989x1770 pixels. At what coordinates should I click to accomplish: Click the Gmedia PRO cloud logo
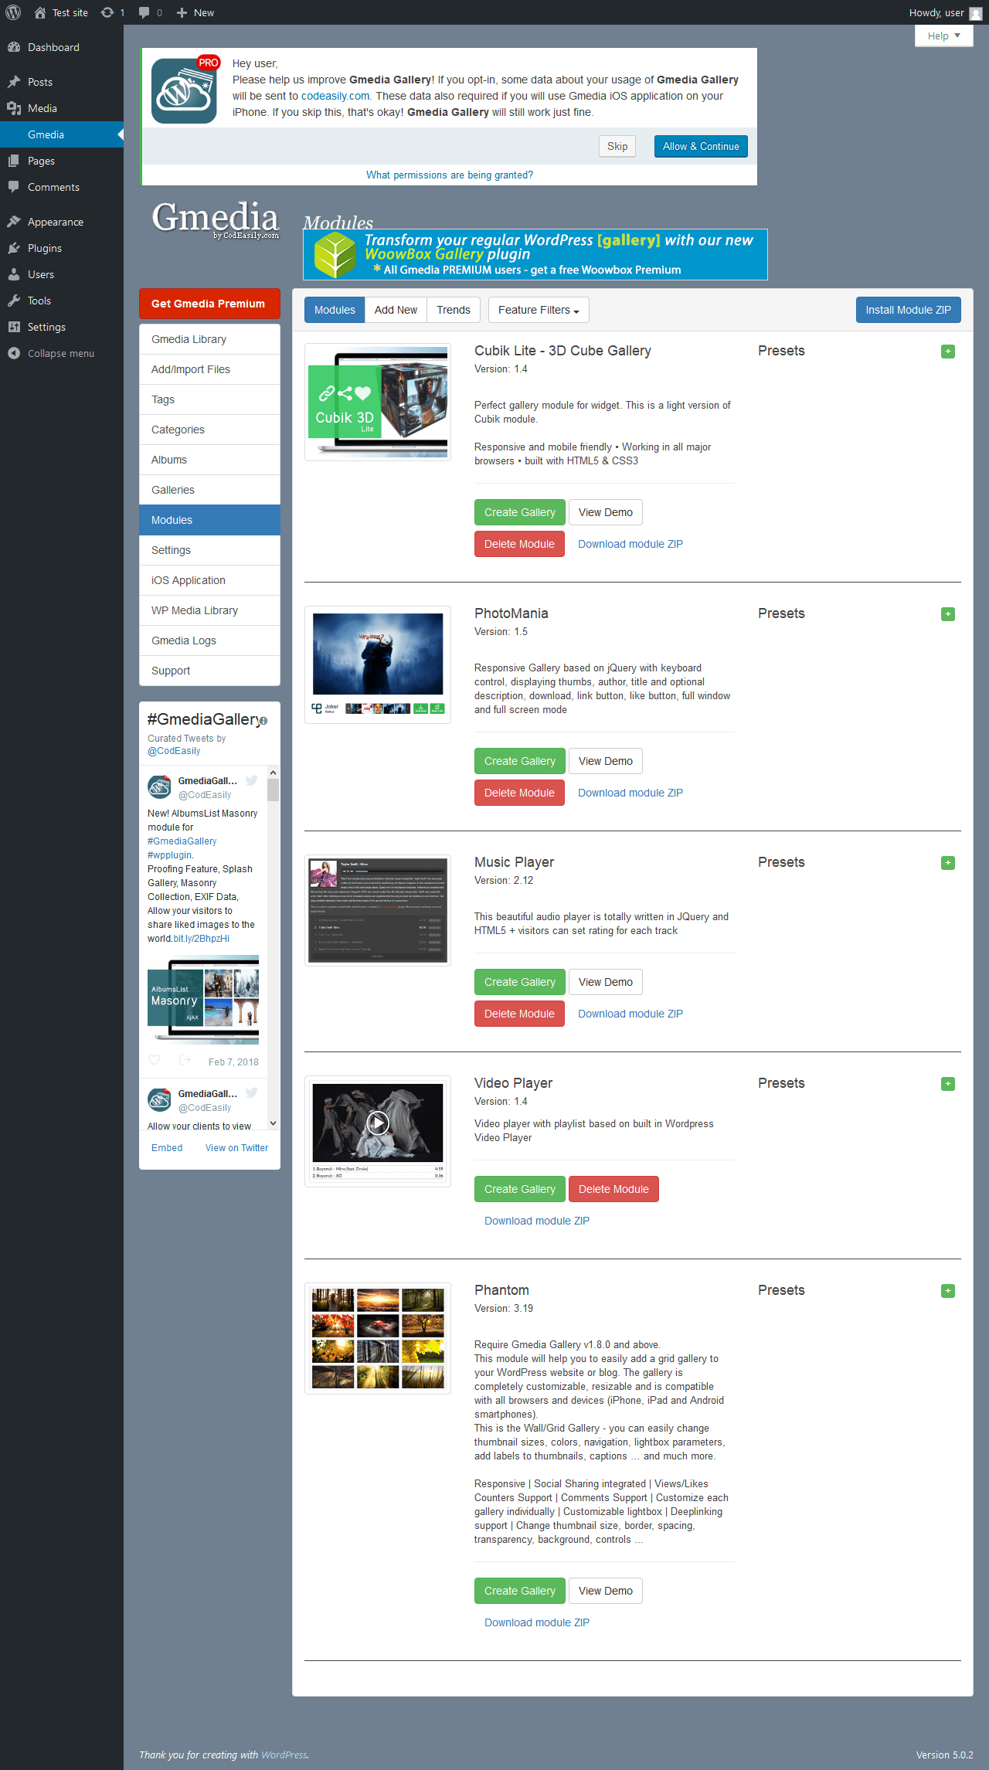185,90
